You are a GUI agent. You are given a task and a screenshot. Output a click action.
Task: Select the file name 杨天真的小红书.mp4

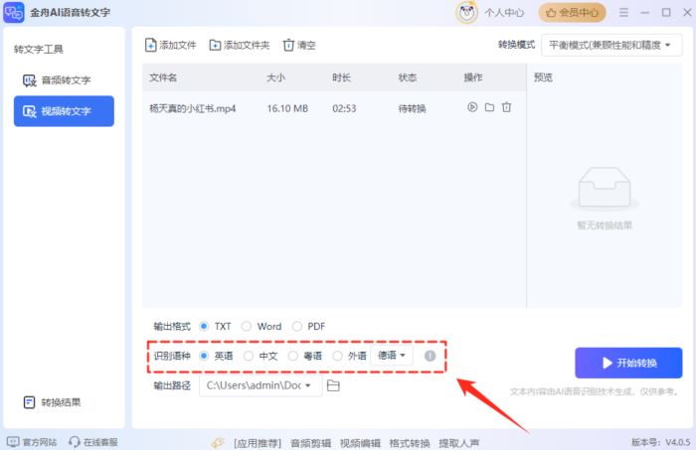(x=193, y=108)
